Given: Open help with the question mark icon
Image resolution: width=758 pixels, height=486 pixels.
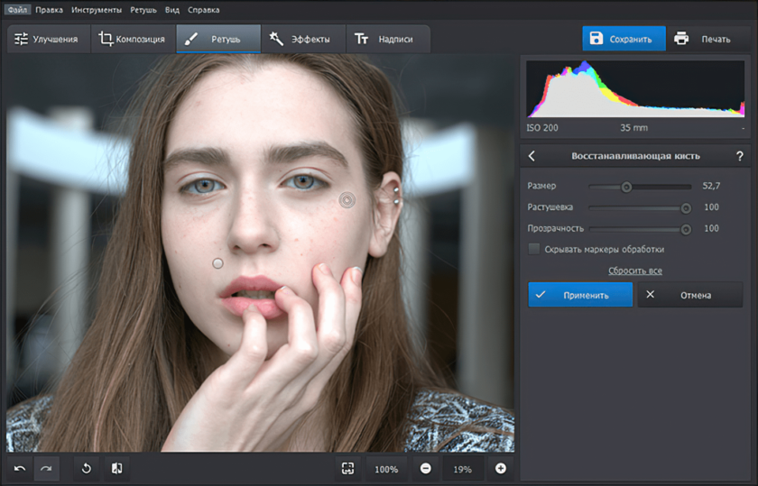Looking at the screenshot, I should [x=739, y=156].
